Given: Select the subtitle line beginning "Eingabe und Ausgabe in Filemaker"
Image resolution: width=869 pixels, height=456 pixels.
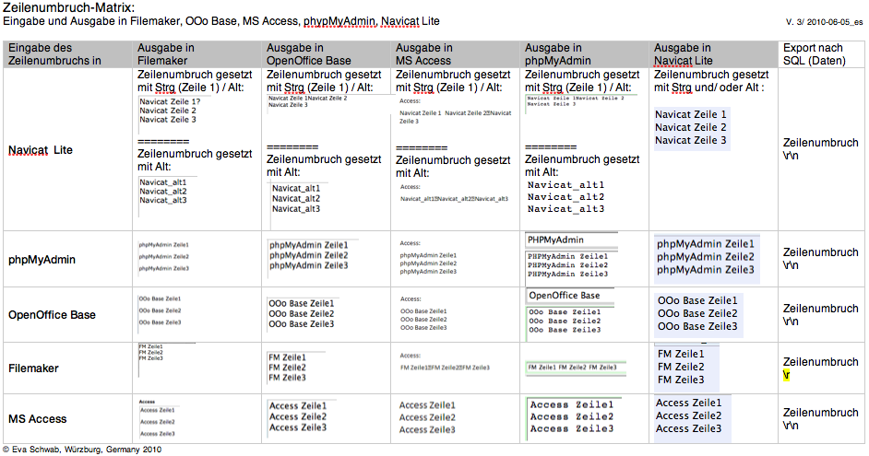Looking at the screenshot, I should point(221,21).
